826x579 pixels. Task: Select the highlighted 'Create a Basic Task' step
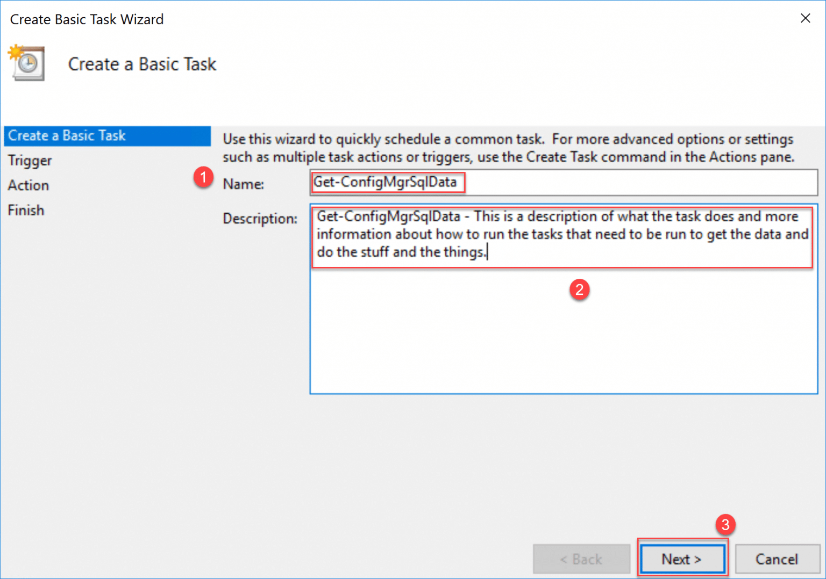[66, 135]
